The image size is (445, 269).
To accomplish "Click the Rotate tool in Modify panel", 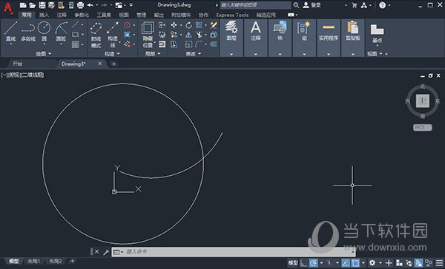I will (x=188, y=25).
